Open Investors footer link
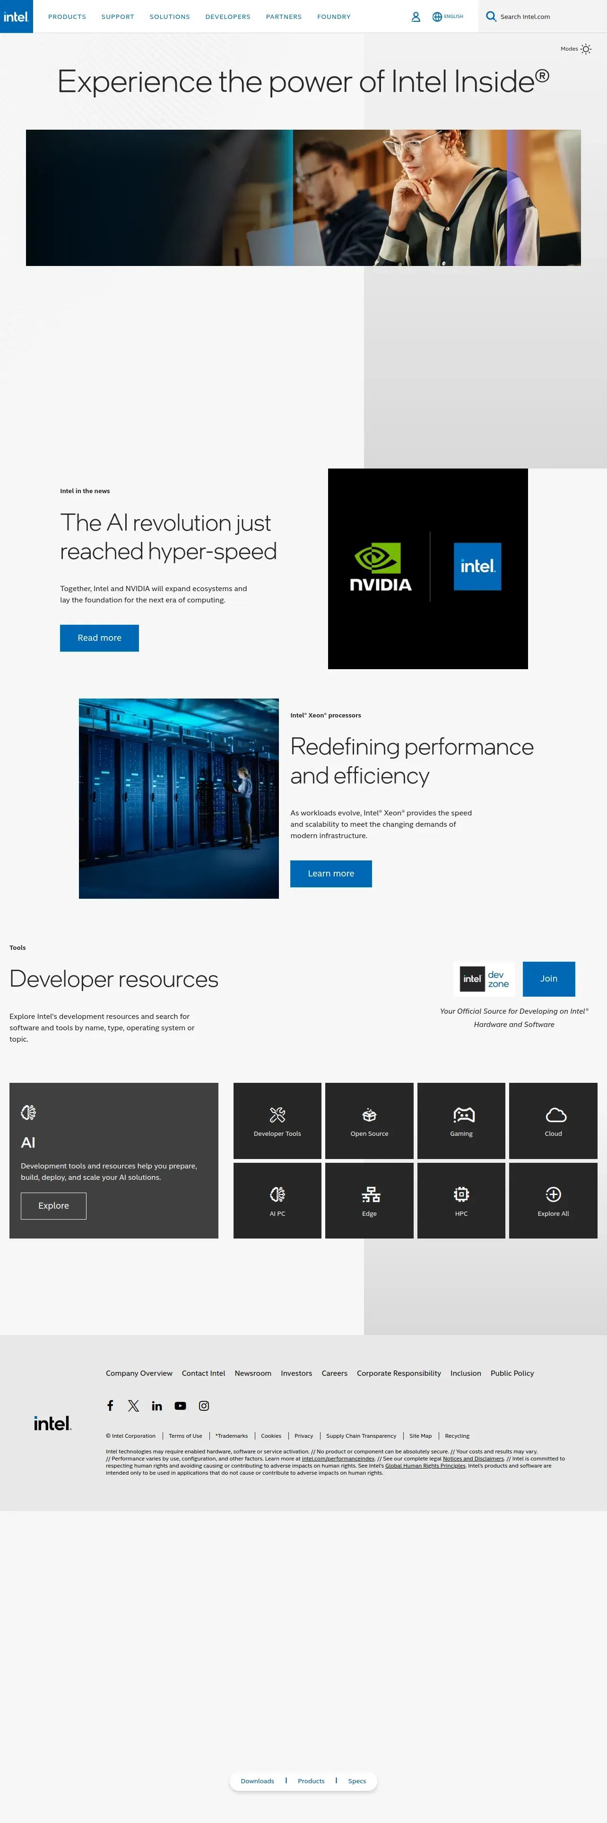This screenshot has width=607, height=1823. [296, 1373]
